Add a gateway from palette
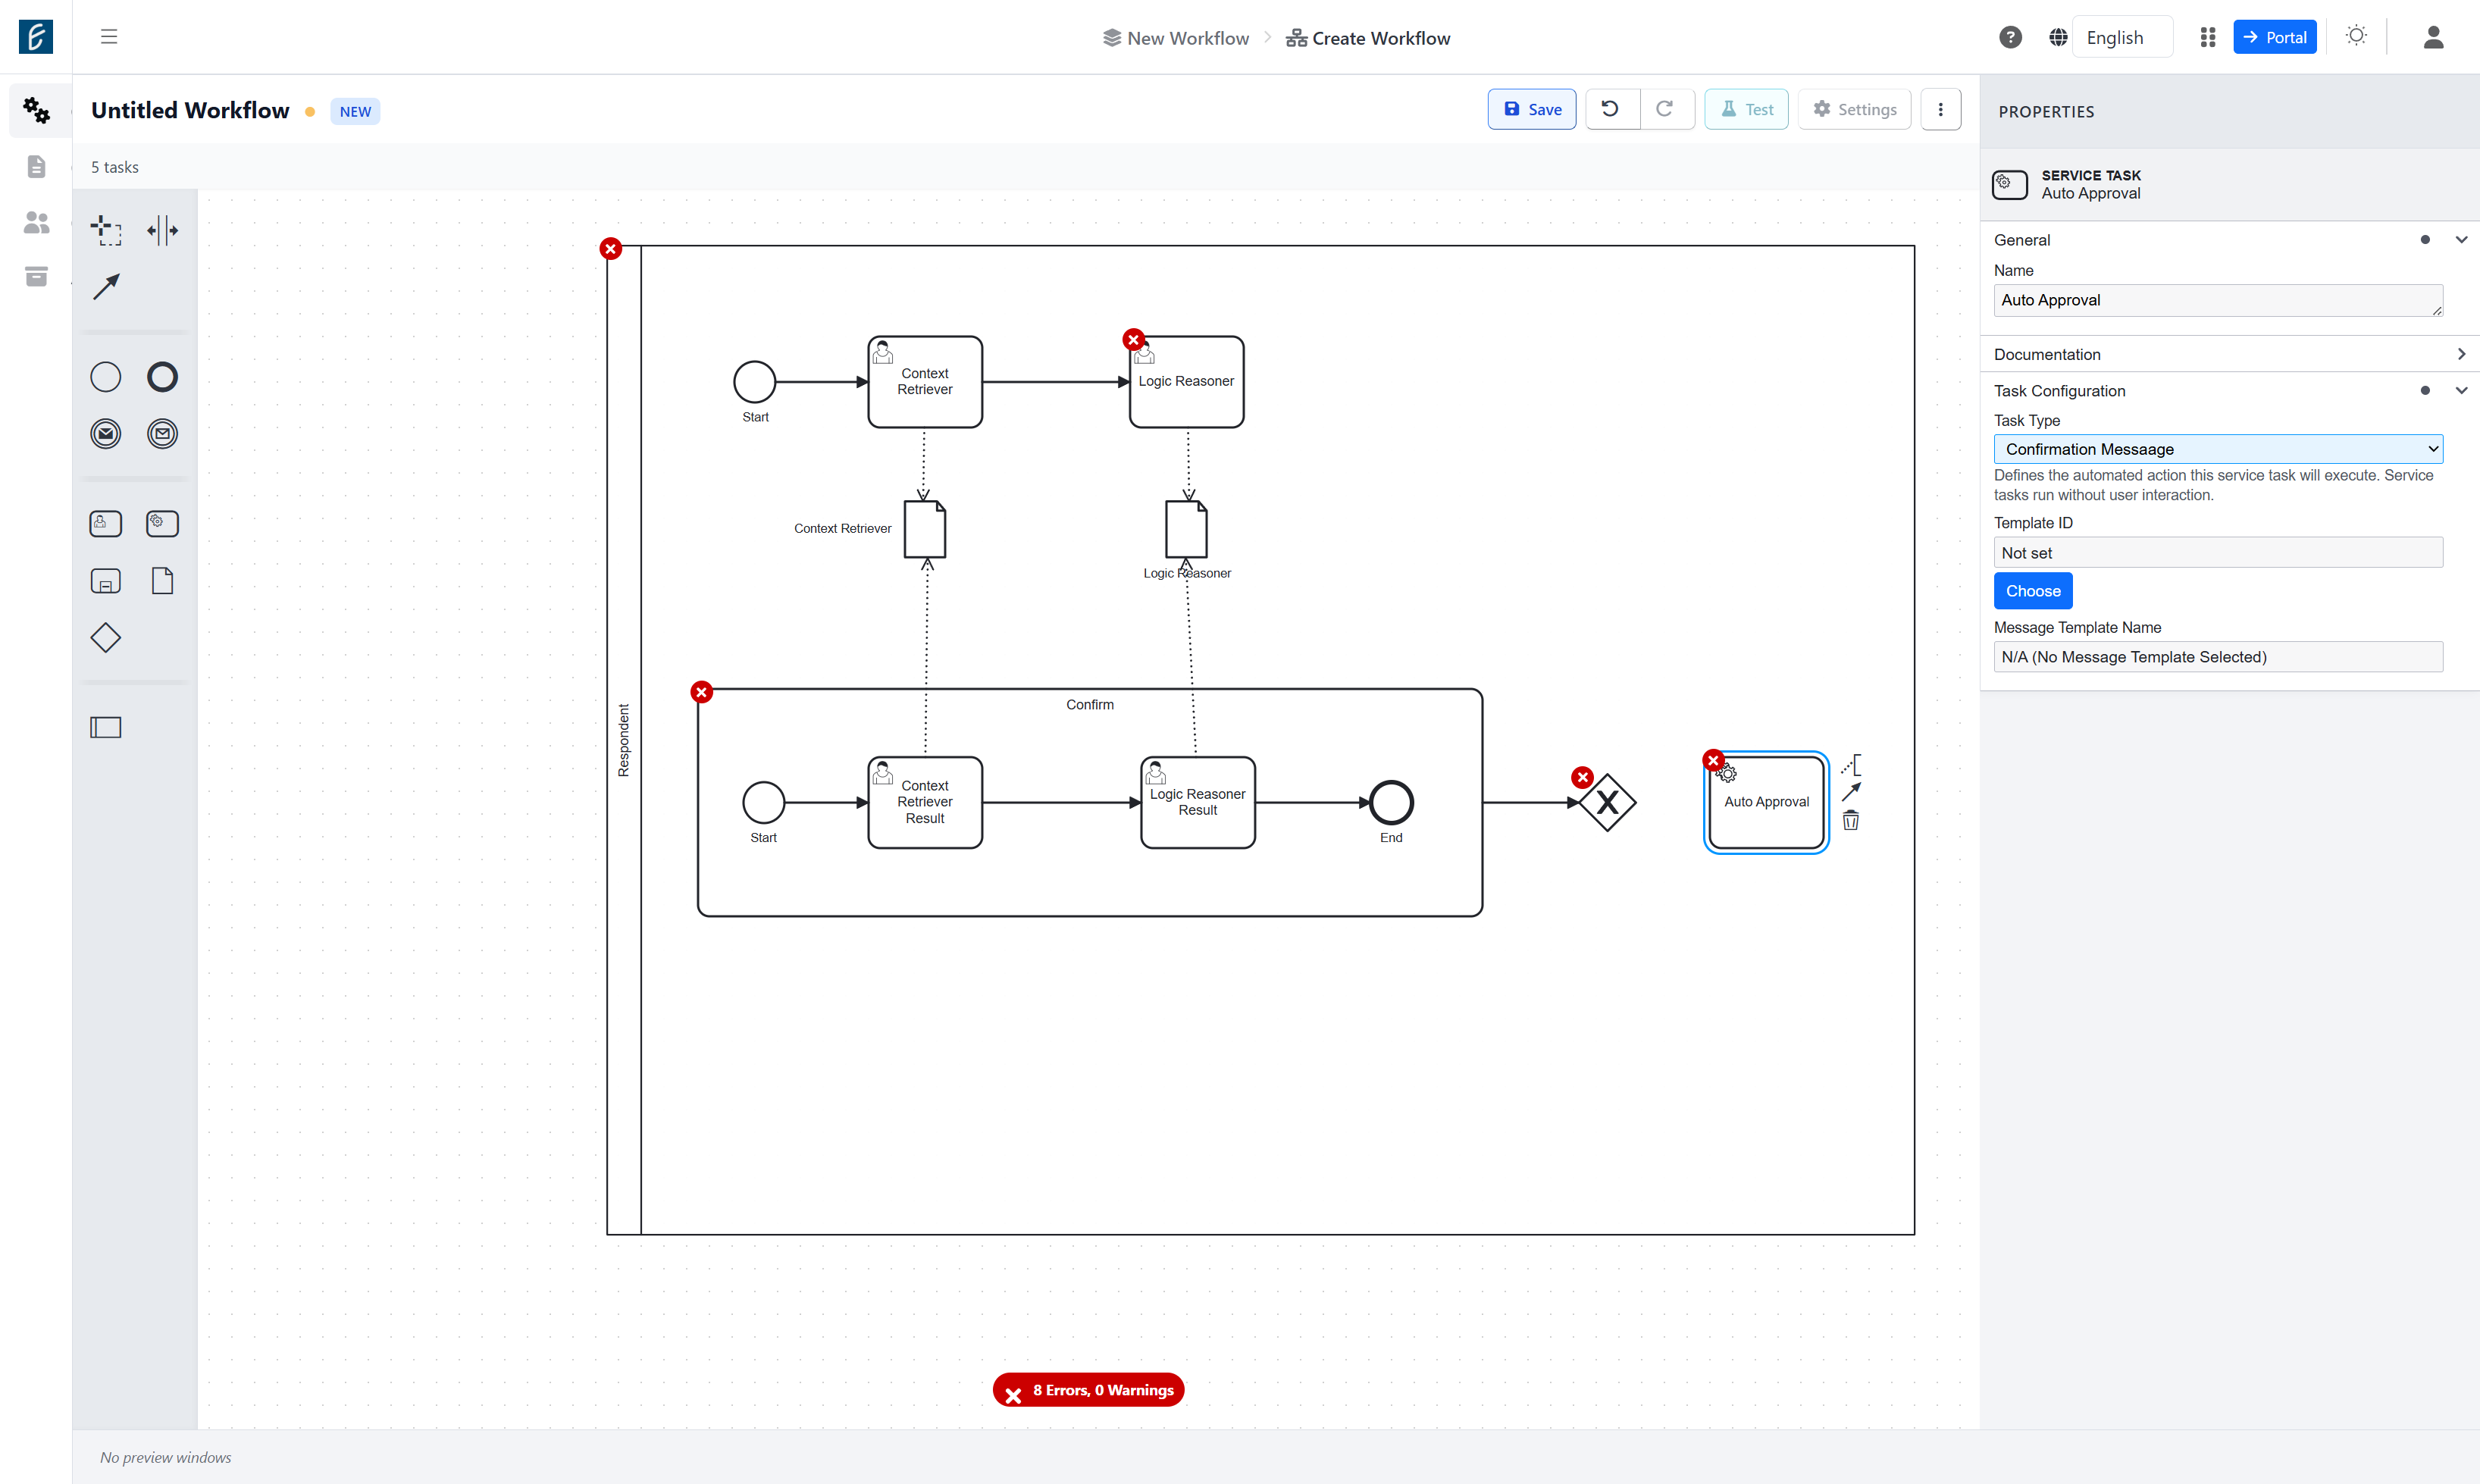The height and width of the screenshot is (1484, 2480). coord(106,638)
